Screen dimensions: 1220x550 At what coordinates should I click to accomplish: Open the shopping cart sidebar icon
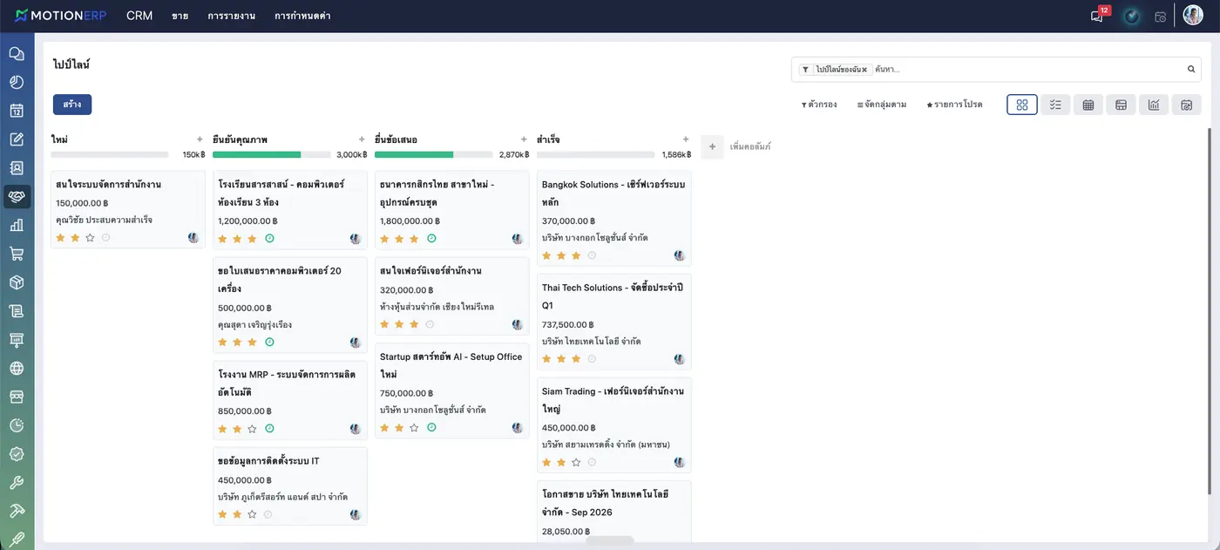[x=17, y=254]
